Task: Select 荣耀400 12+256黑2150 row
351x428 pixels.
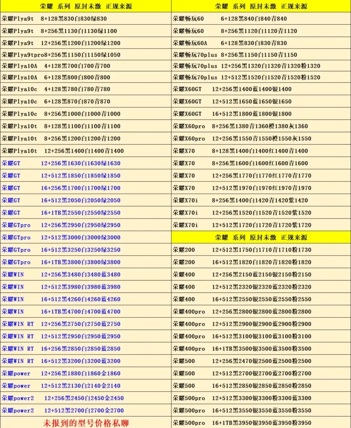Action: point(261,274)
